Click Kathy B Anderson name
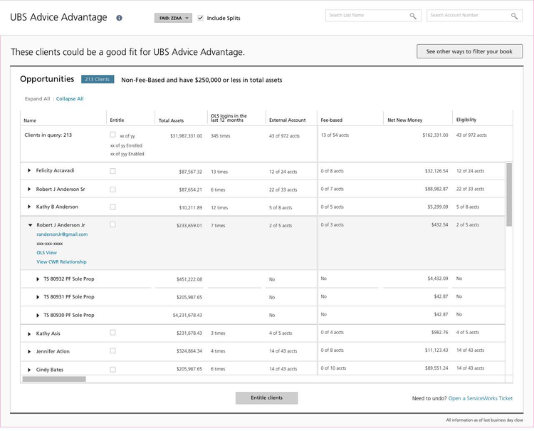The width and height of the screenshot is (534, 431). [x=57, y=207]
